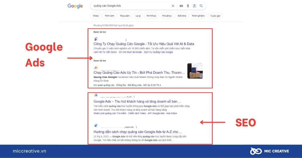The image size is (302, 158).
Task: Open 'Dịch Vụ Quảng Cáo Google' sitelink
Action: click(158, 52)
